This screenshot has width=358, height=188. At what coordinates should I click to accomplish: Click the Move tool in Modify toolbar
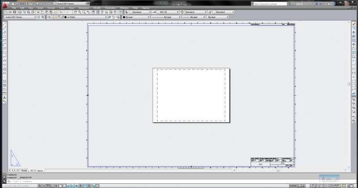[x=354, y=44]
